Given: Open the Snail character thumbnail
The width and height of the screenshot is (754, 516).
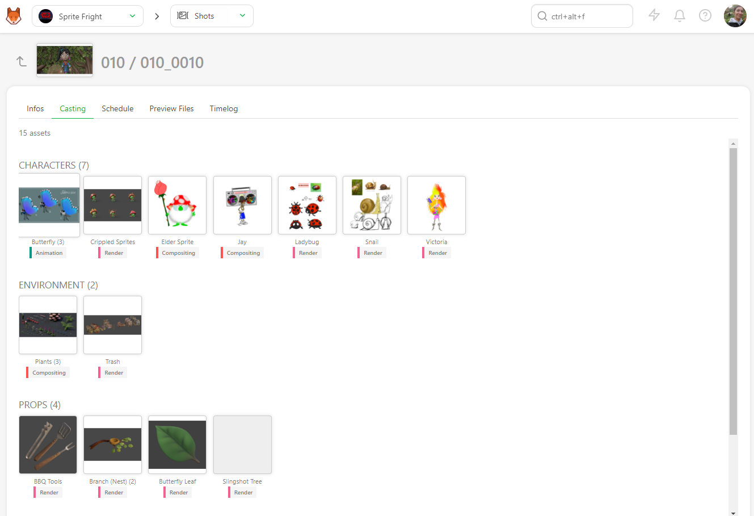Looking at the screenshot, I should [x=372, y=205].
